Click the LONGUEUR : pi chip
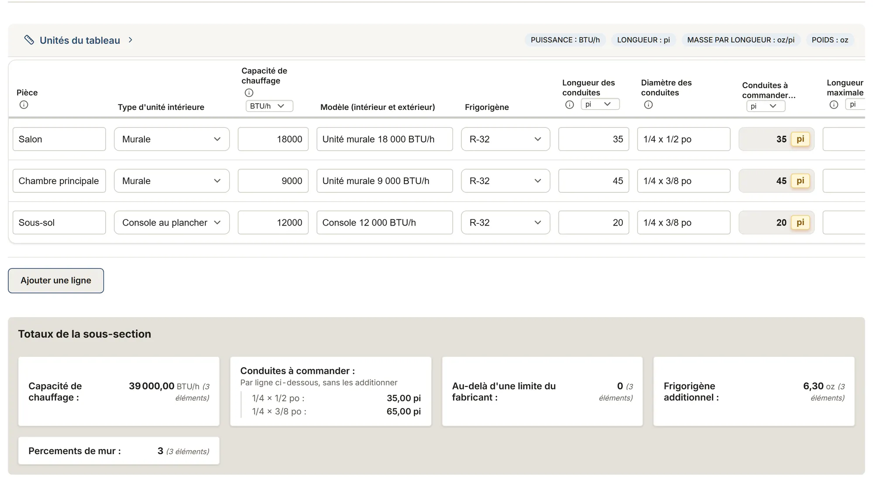The image size is (873, 482). (643, 40)
